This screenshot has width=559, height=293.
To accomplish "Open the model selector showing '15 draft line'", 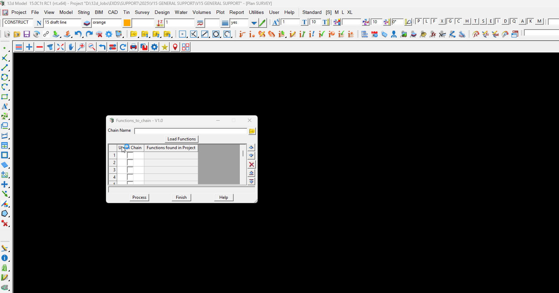I will pyautogui.click(x=62, y=23).
